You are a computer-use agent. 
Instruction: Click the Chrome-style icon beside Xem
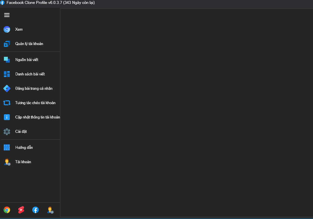pyautogui.click(x=7, y=29)
